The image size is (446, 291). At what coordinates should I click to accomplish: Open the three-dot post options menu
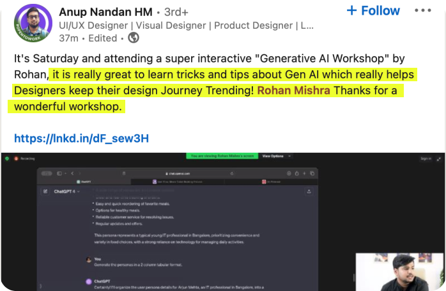(423, 11)
